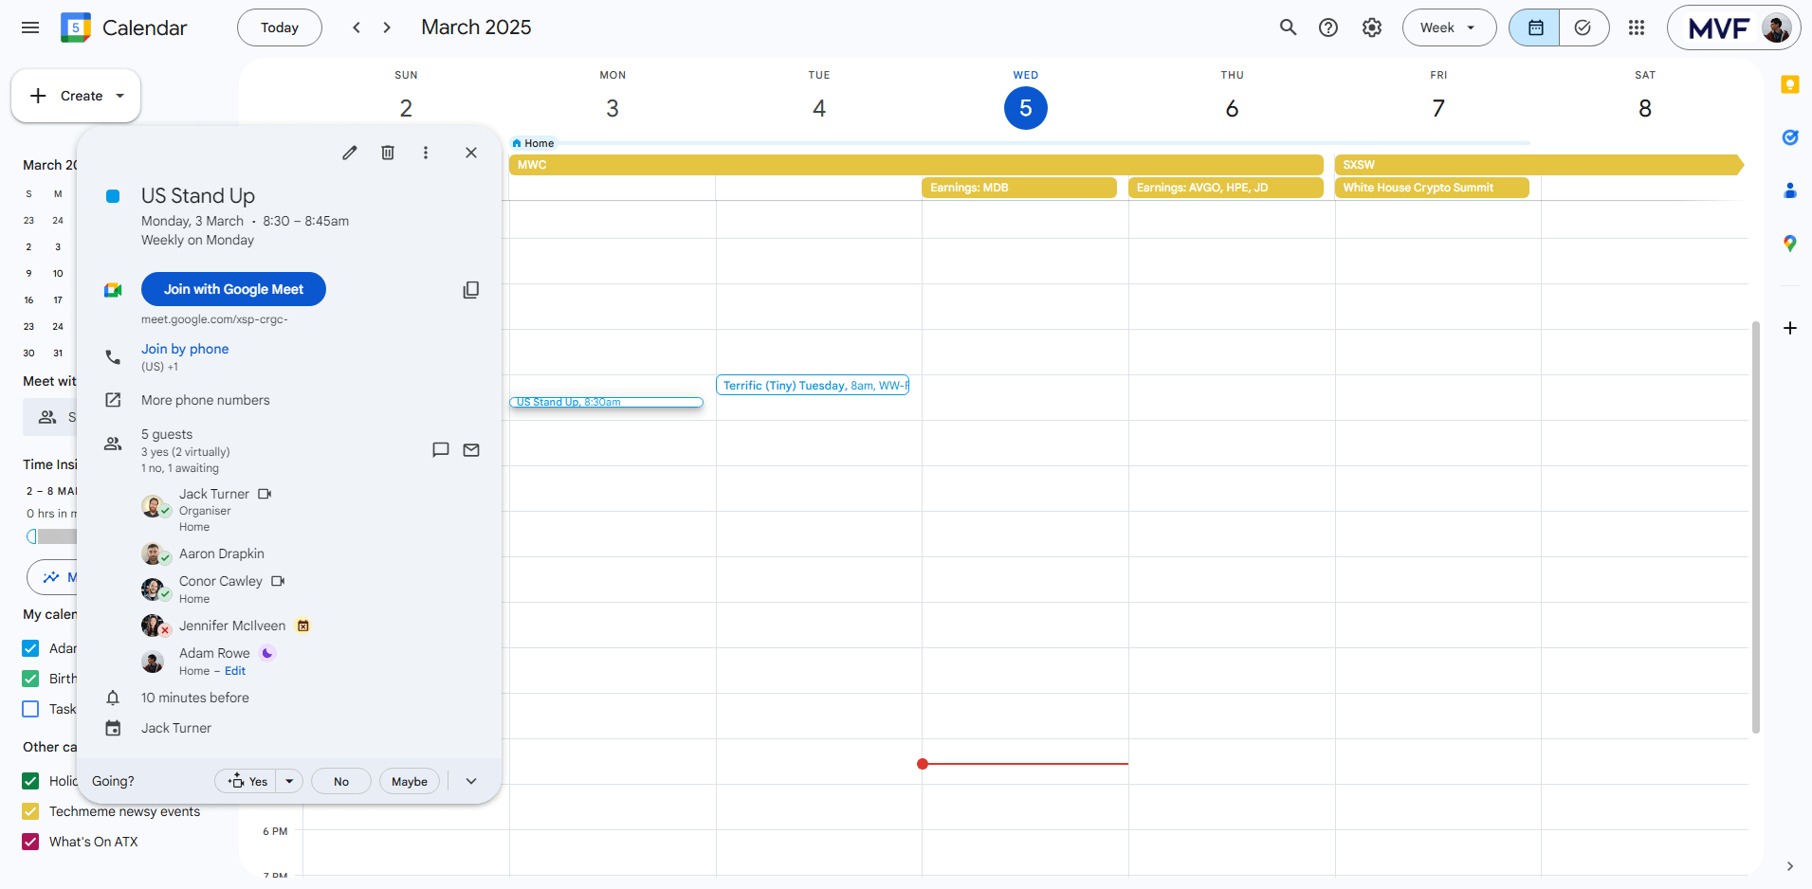Click Google Calendar logo
The image size is (1812, 889).
pos(76,27)
